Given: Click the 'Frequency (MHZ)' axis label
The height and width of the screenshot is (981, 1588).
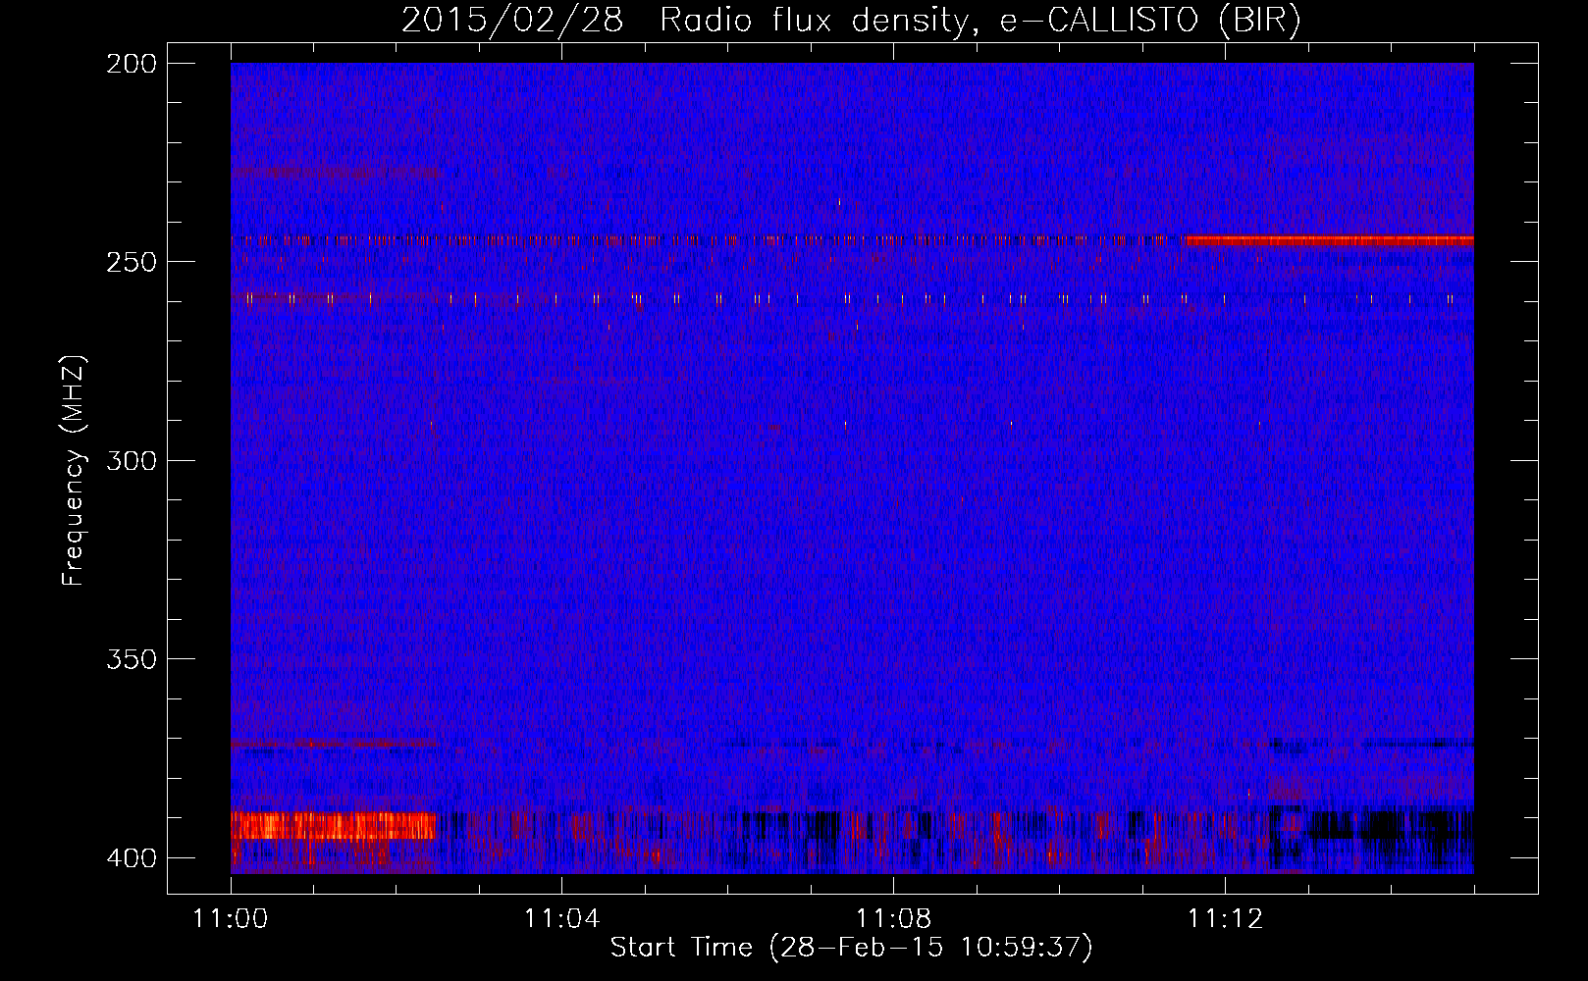Looking at the screenshot, I should (x=74, y=470).
